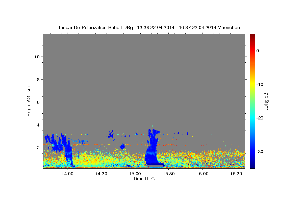Click the height axis label 6
The image size is (303, 202).
click(39, 102)
